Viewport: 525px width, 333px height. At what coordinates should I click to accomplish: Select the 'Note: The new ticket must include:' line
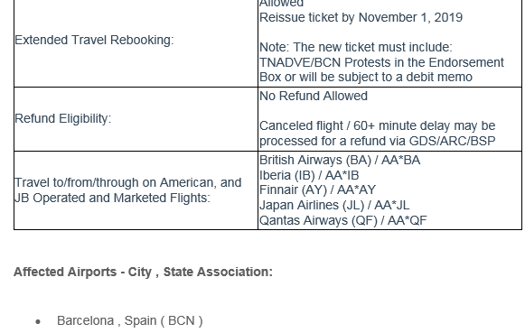point(356,47)
